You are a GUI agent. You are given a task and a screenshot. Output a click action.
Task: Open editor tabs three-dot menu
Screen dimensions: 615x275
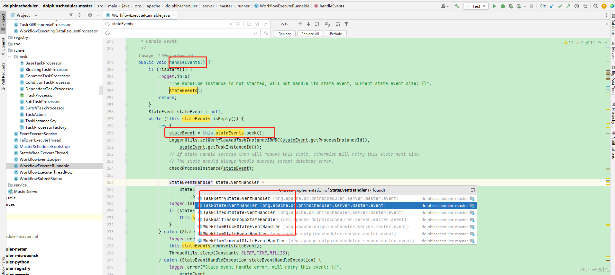[x=606, y=15]
